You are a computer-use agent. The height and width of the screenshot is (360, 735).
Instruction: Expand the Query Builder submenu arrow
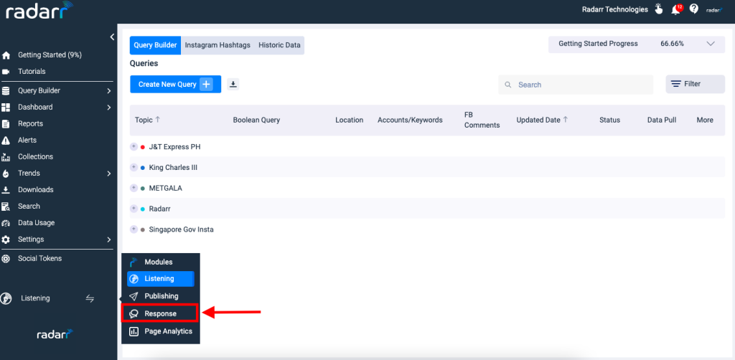click(x=109, y=91)
